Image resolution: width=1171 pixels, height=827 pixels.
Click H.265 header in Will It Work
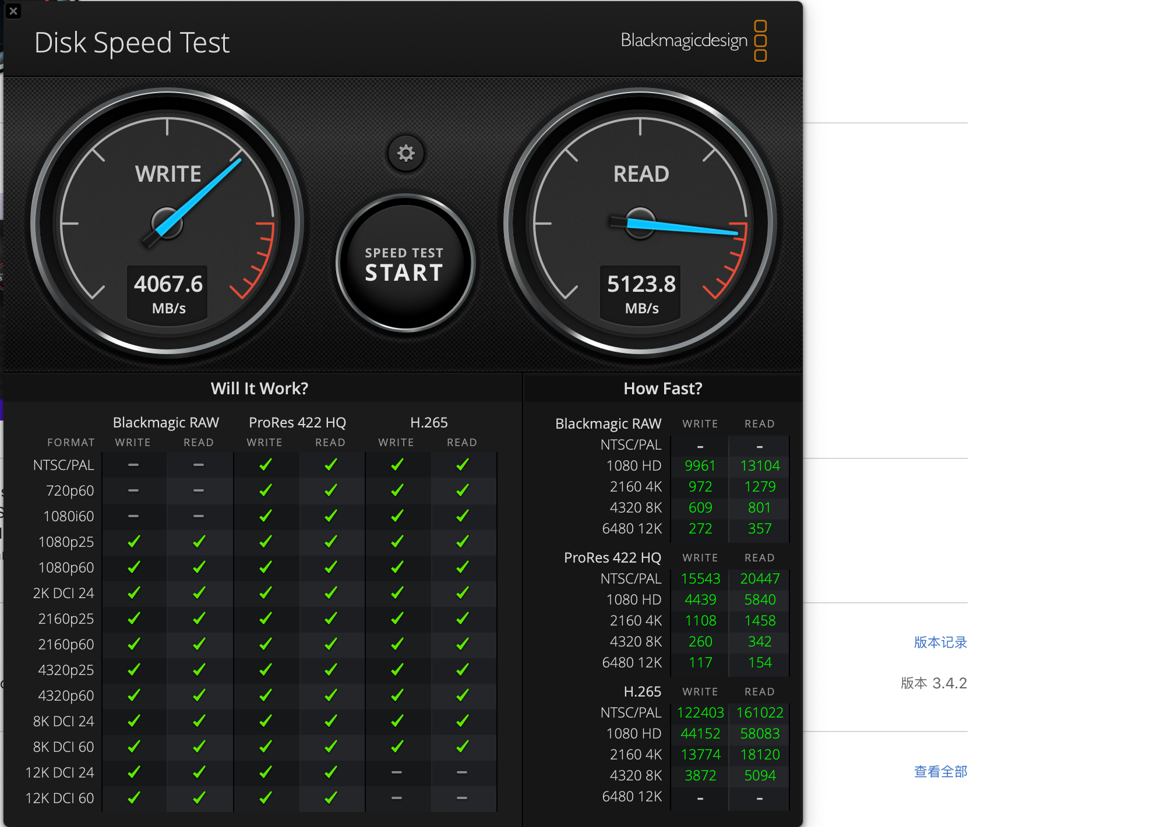429,422
